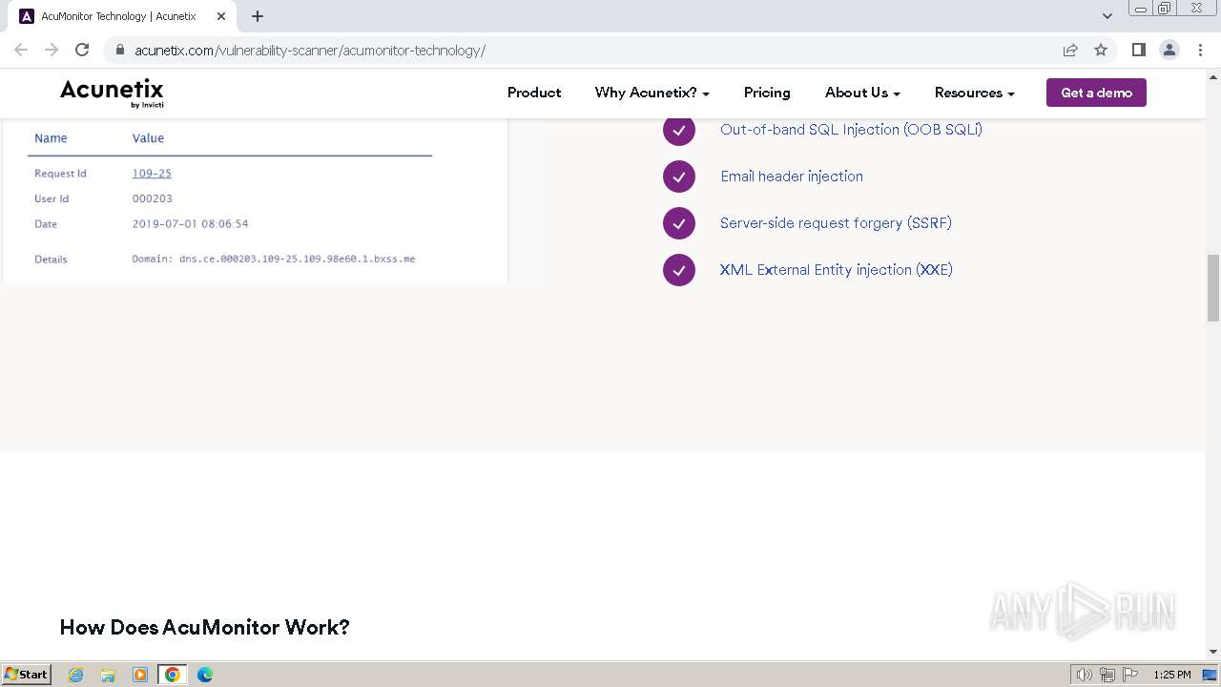
Task: Click scrollbar up arrow
Action: click(1213, 77)
